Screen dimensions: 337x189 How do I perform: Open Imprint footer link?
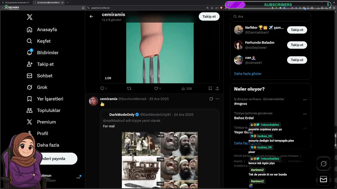click(238, 161)
